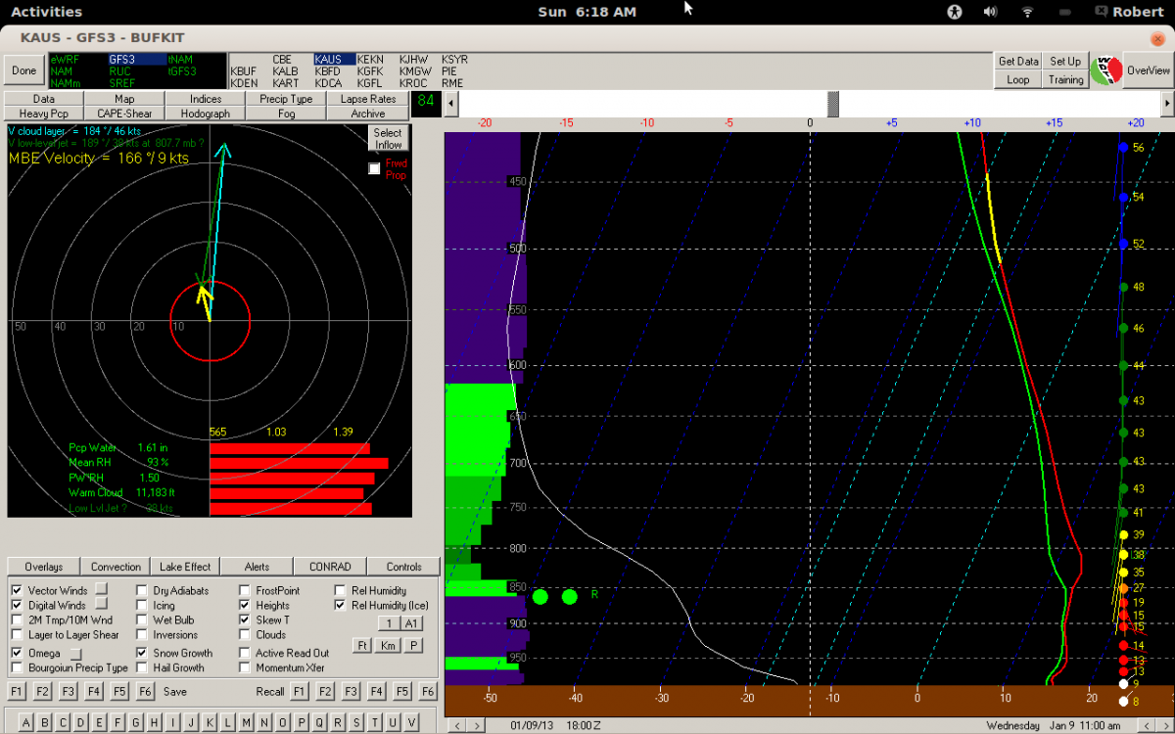Click the small button beside Omega
The width and height of the screenshot is (1175, 734).
[x=74, y=653]
